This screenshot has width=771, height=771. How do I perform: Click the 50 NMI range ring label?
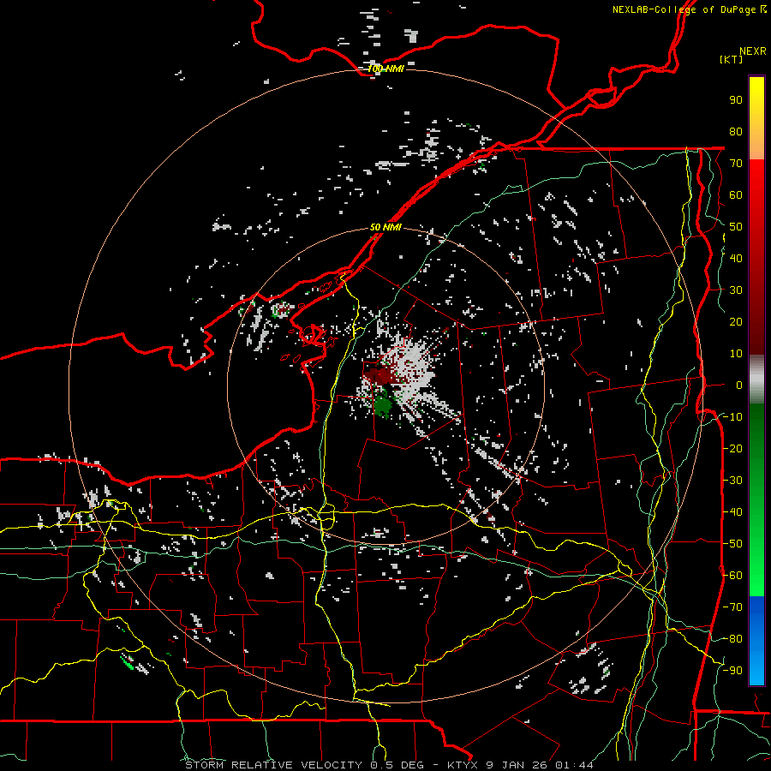pyautogui.click(x=385, y=227)
